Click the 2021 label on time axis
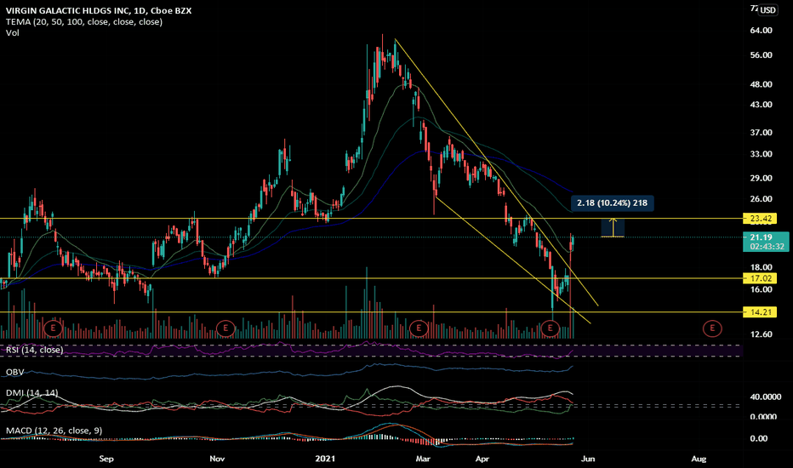793x468 pixels. point(325,459)
